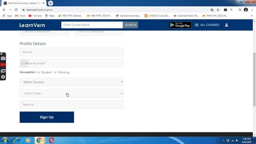Open the media playlist control icon
The image size is (256, 144).
tap(240, 10)
